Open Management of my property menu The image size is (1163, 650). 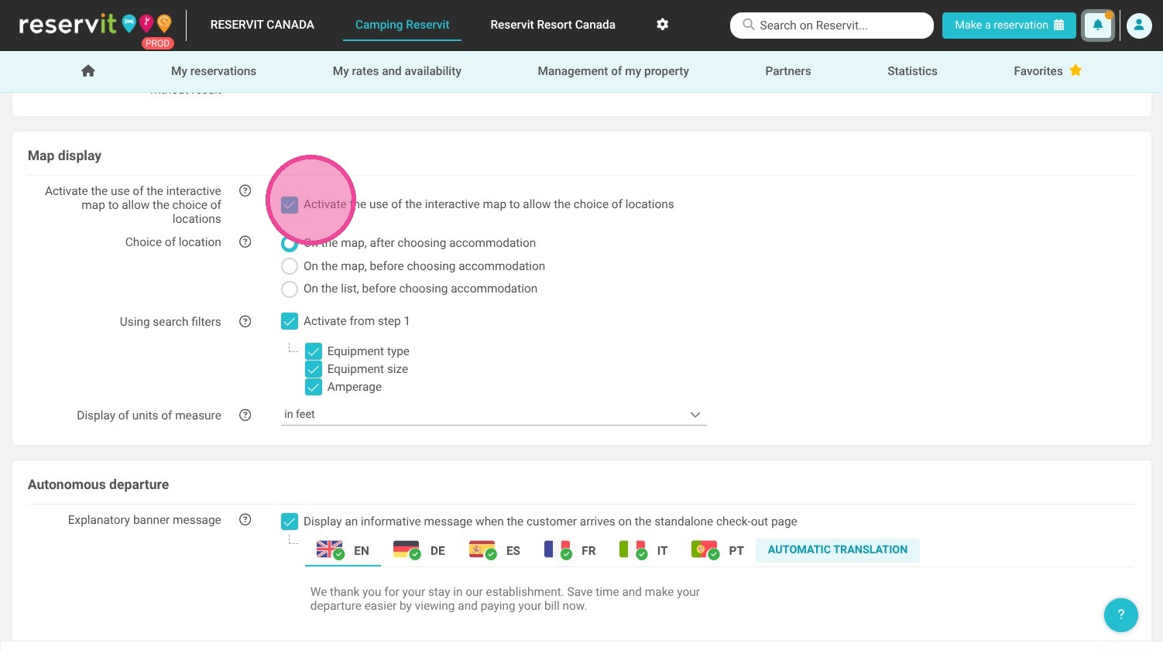tap(613, 70)
